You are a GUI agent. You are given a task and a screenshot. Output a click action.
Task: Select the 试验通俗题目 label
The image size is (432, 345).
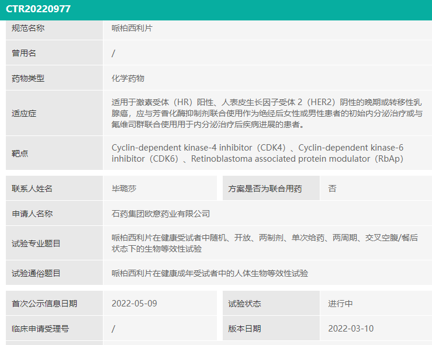(36, 273)
